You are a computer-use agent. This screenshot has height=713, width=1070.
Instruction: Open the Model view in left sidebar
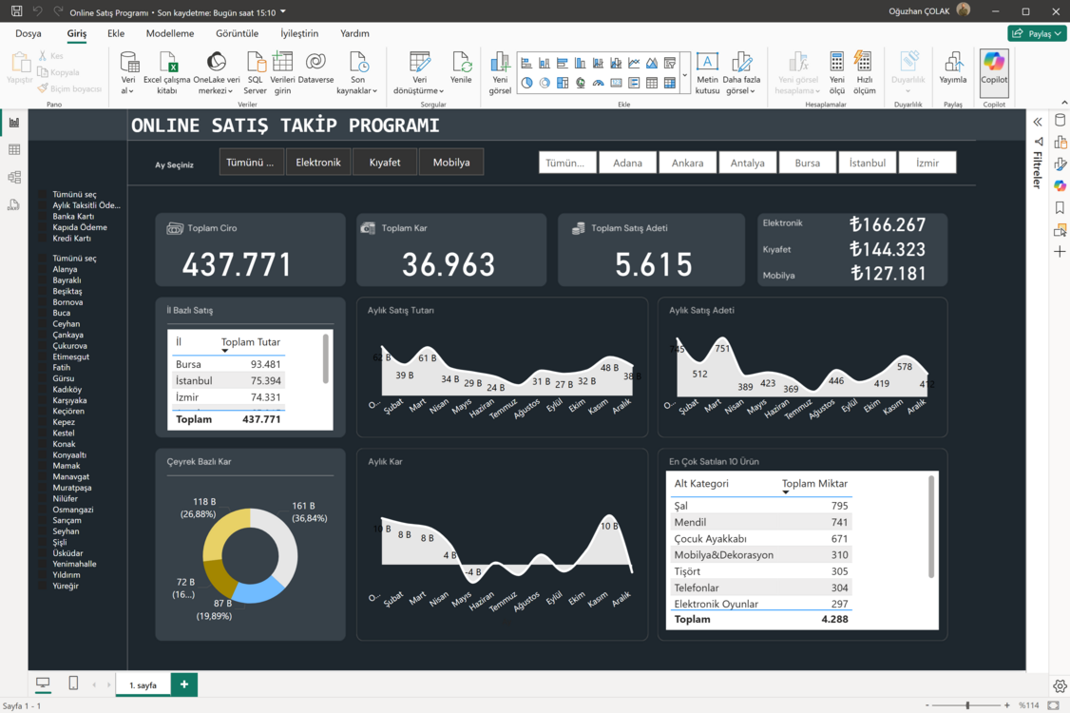pos(14,178)
